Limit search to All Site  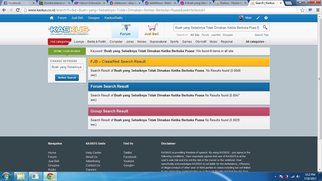point(195,35)
